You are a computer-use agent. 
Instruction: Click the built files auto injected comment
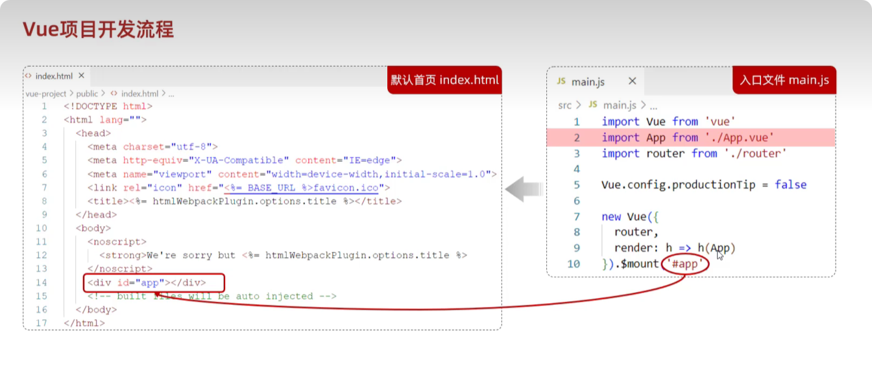coord(212,296)
